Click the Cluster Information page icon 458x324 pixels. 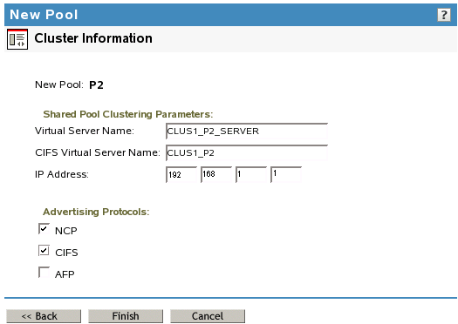tap(17, 39)
